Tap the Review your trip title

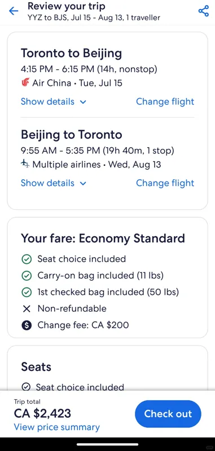pyautogui.click(x=67, y=6)
